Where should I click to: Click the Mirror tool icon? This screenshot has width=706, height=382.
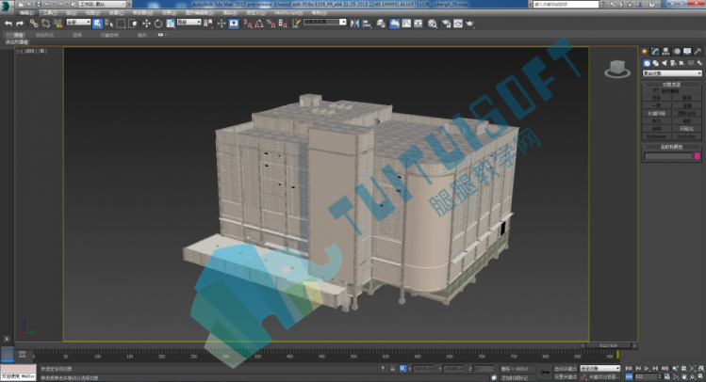tap(354, 24)
